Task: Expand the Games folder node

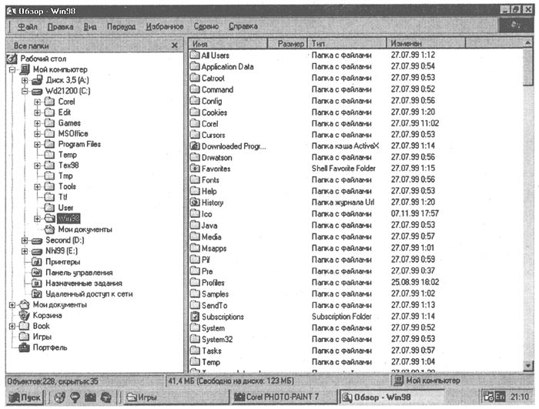Action: click(37, 123)
